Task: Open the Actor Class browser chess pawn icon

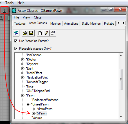Action: coord(4,10)
